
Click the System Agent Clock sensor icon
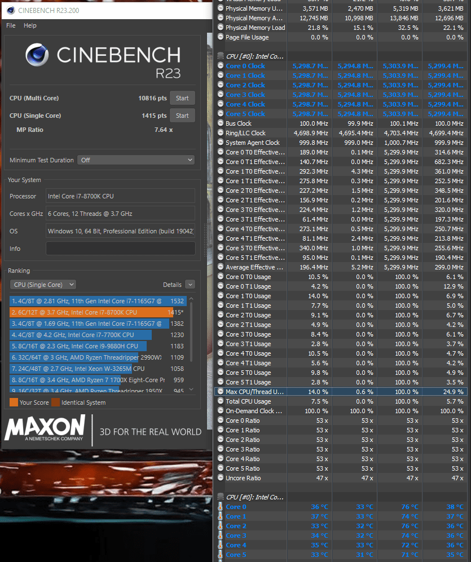point(221,143)
